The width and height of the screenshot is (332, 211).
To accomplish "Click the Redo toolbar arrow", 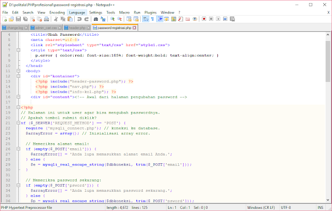I will [87, 19].
